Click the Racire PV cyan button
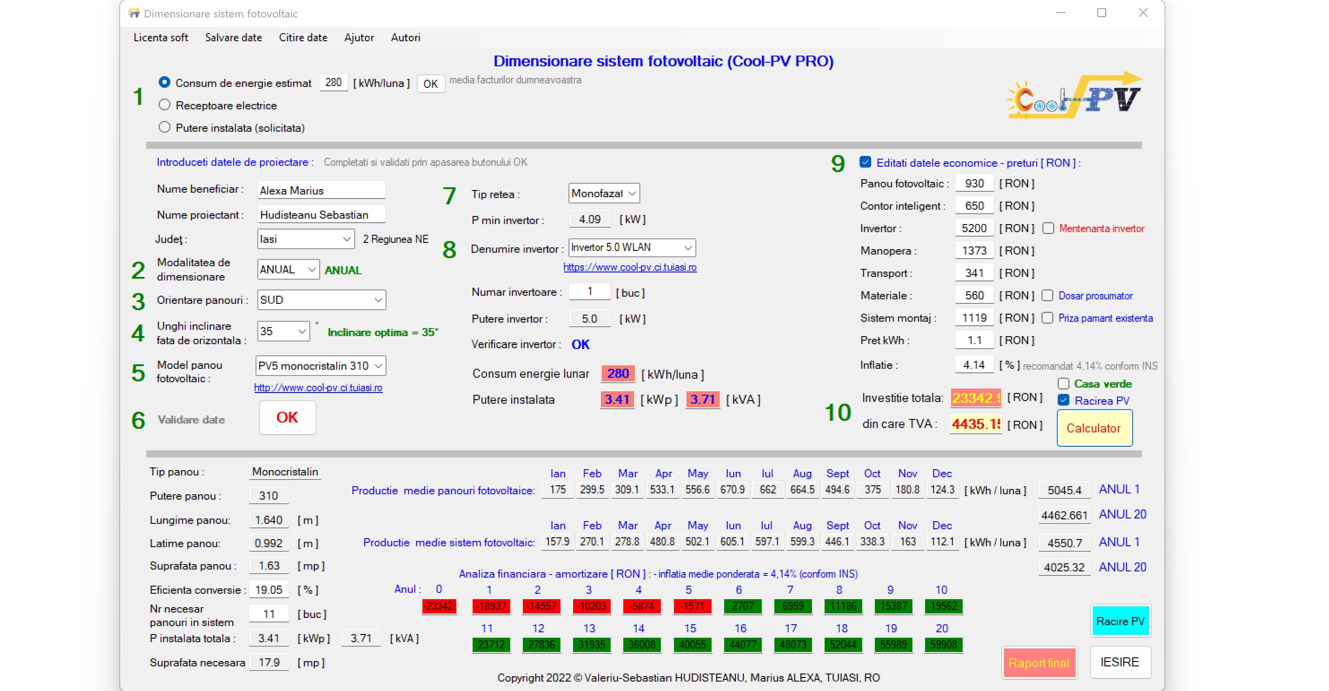Image resolution: width=1329 pixels, height=691 pixels. (x=1120, y=621)
